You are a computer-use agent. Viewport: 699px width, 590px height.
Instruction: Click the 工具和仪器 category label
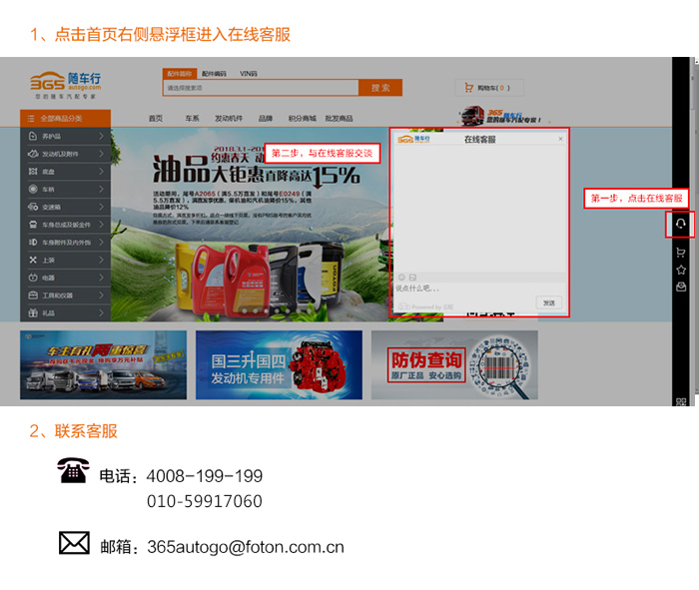pyautogui.click(x=58, y=295)
